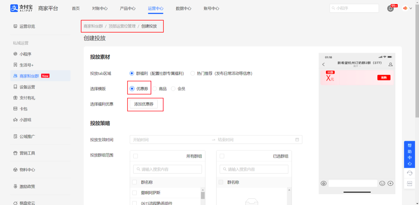Viewport: 419px width, 205px height.
Task: Open the 数据中心 top menu
Action: coord(183,9)
